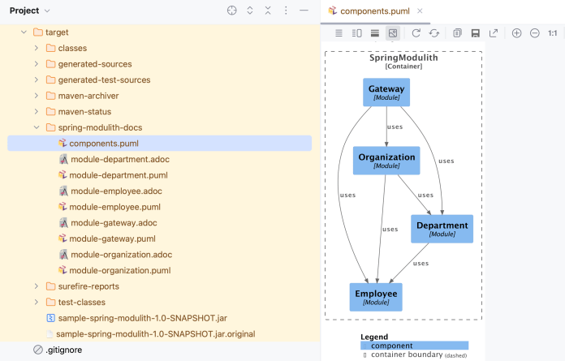Copy diagram to clipboard
The height and width of the screenshot is (361, 565).
click(x=458, y=33)
